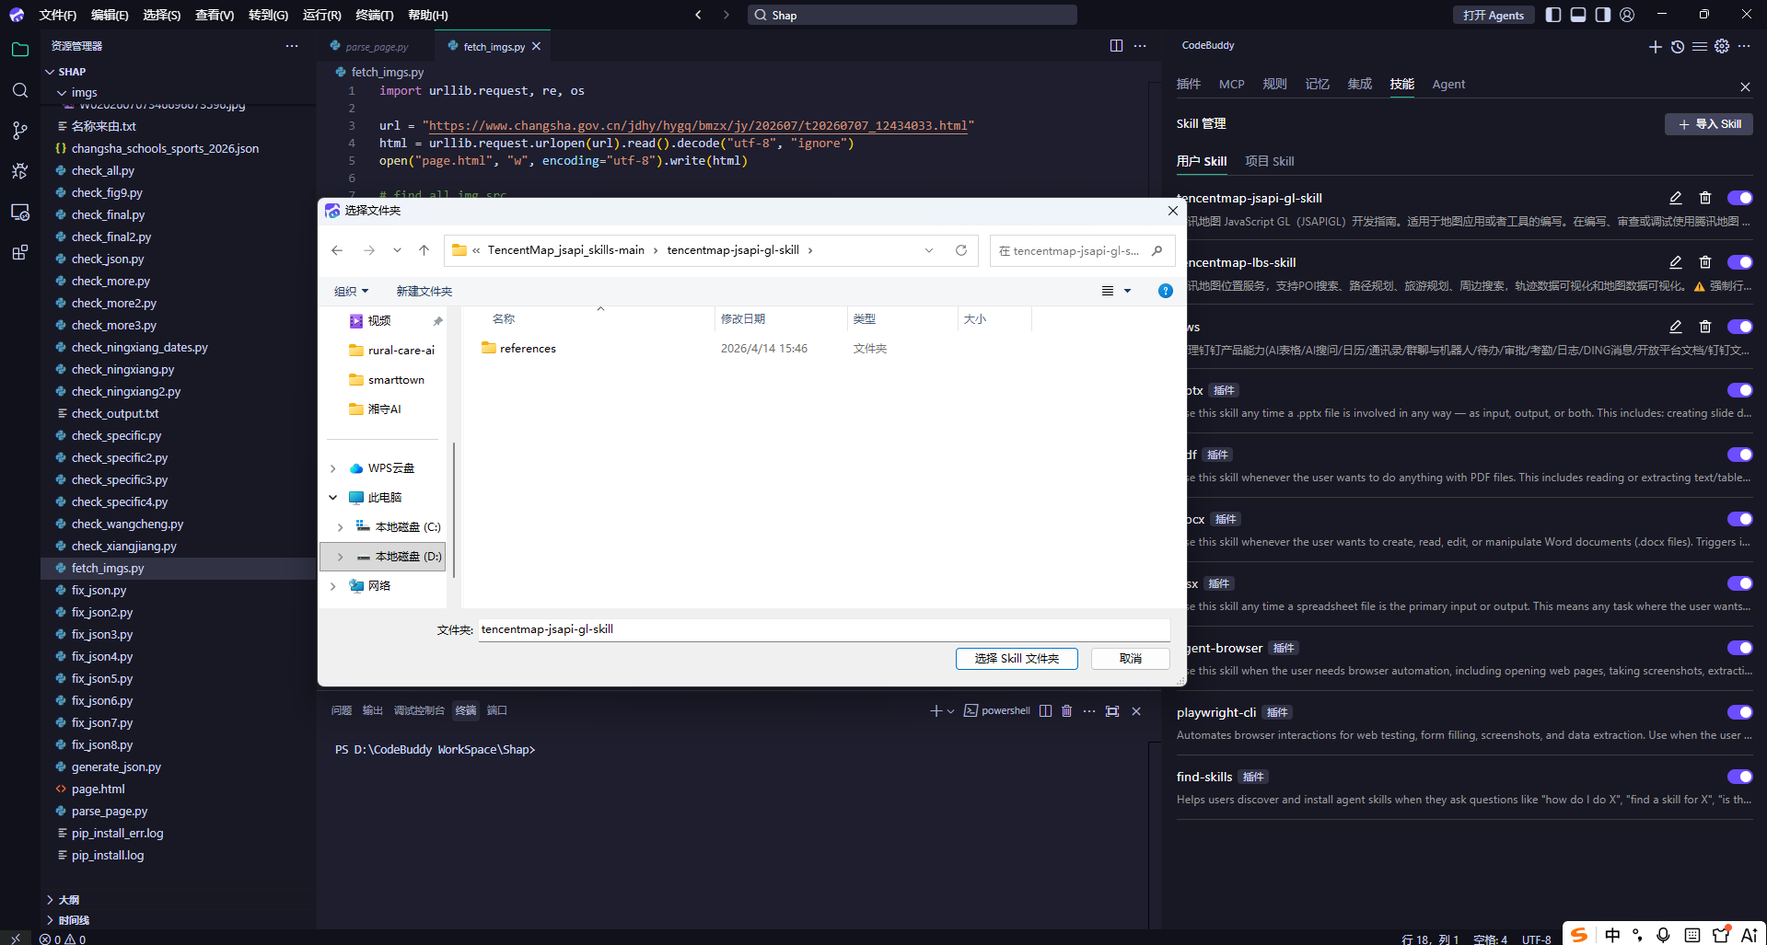This screenshot has width=1767, height=945.
Task: Open address bar history dropdown in dialog
Action: point(929,250)
